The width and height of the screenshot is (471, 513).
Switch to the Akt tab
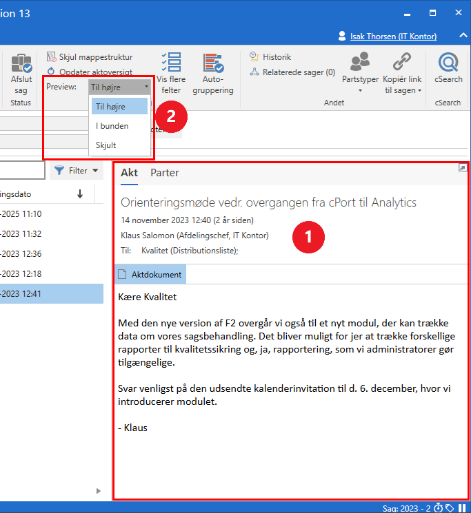tap(130, 172)
